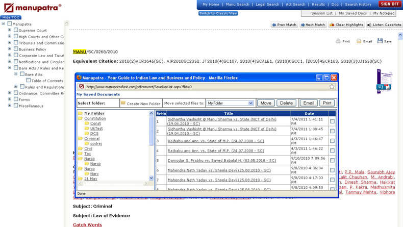Tick the Business Policy checkbox
Viewport: 403px width, 227px height.
pyautogui.click(x=16, y=49)
